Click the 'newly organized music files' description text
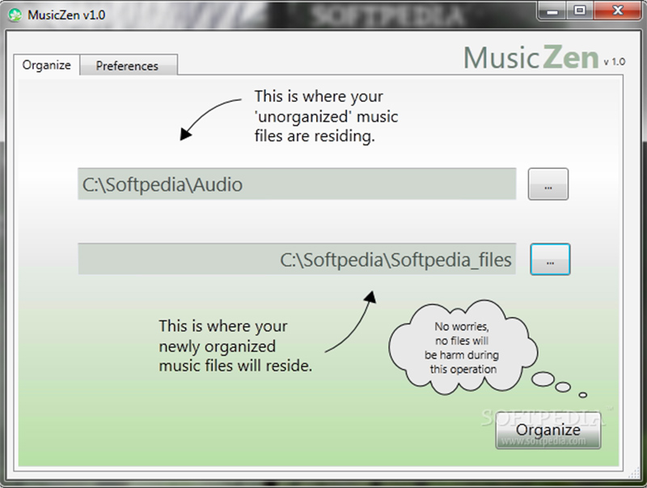Image resolution: width=647 pixels, height=488 pixels. coord(235,346)
